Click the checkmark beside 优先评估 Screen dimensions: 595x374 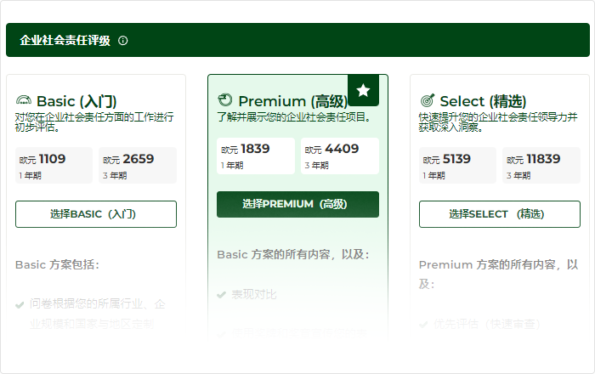click(x=424, y=323)
